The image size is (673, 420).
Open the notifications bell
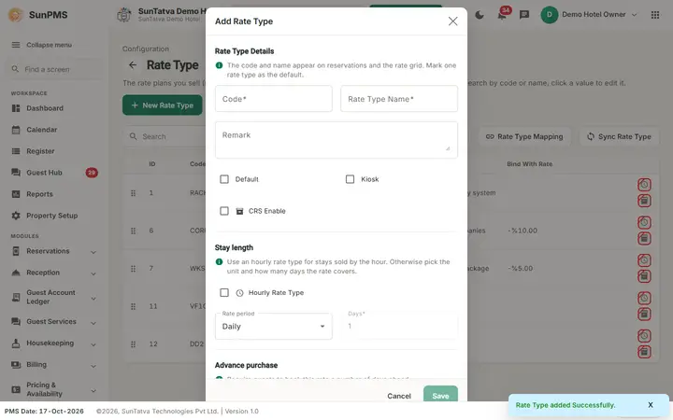pos(501,16)
